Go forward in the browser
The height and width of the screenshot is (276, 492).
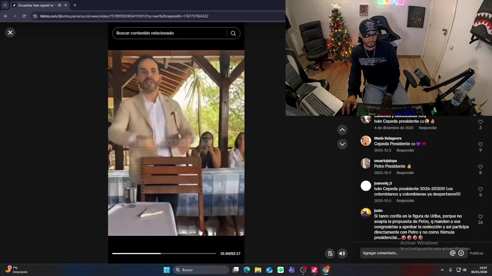[x=15, y=16]
